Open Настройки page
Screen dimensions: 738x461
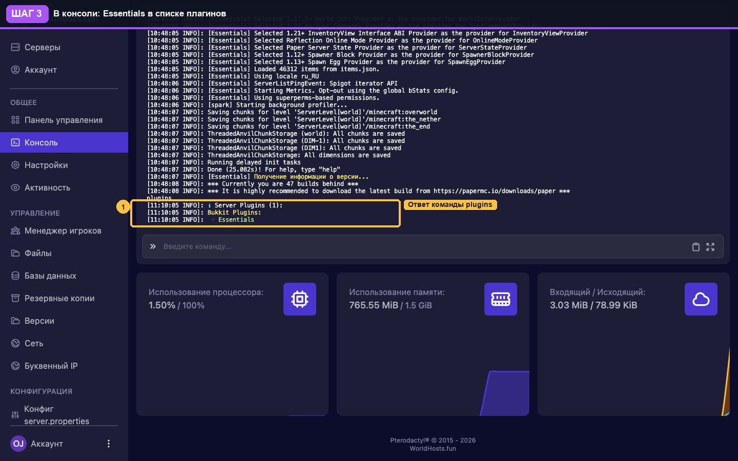click(x=64, y=165)
